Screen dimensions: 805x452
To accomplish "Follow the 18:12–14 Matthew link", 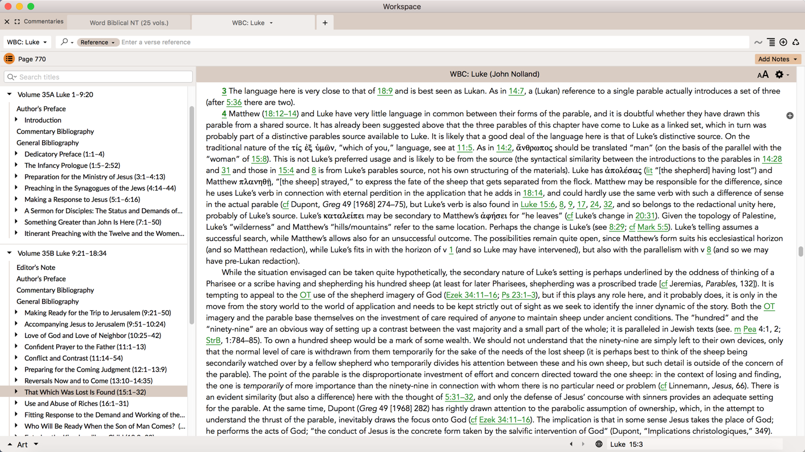I will 280,114.
